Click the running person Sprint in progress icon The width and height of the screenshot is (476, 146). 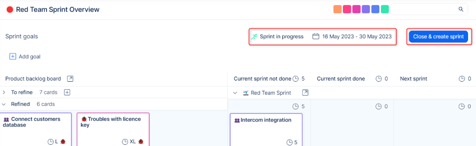click(254, 36)
